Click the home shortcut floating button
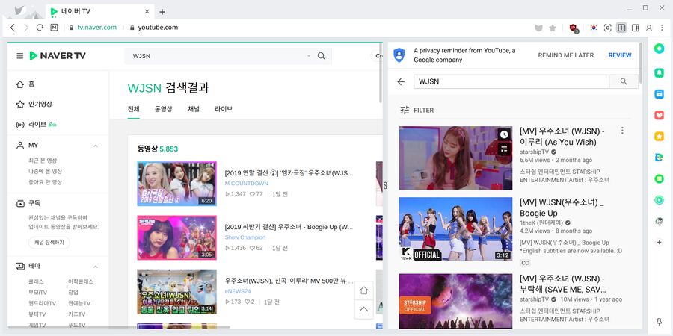The height and width of the screenshot is (336, 673). point(363,290)
